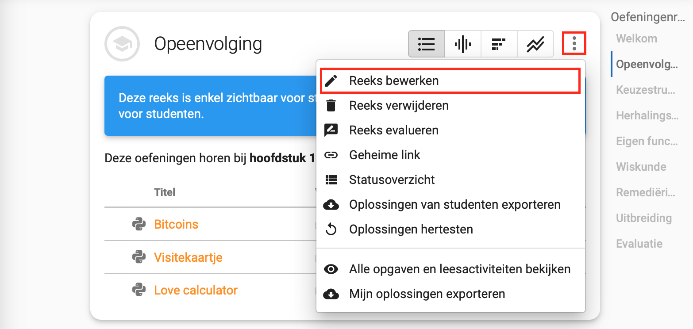This screenshot has height=329, width=693.
Task: Show the violin plot visualization icon
Action: tap(463, 44)
